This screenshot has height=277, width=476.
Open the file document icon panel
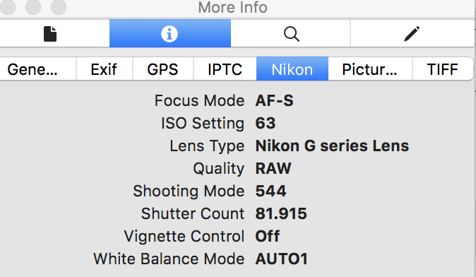point(50,33)
